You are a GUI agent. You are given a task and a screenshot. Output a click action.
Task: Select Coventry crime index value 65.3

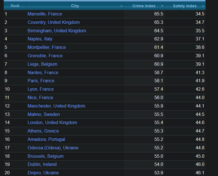click(x=159, y=22)
